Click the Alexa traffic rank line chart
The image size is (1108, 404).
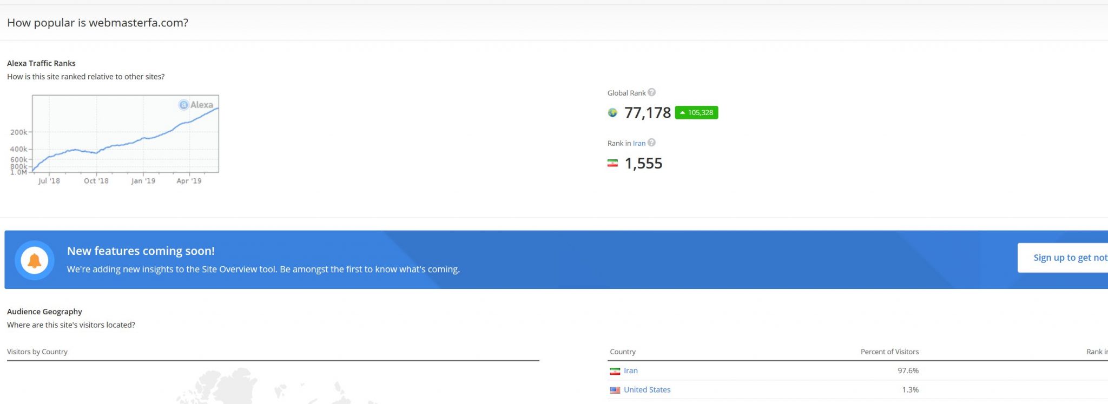(x=126, y=134)
